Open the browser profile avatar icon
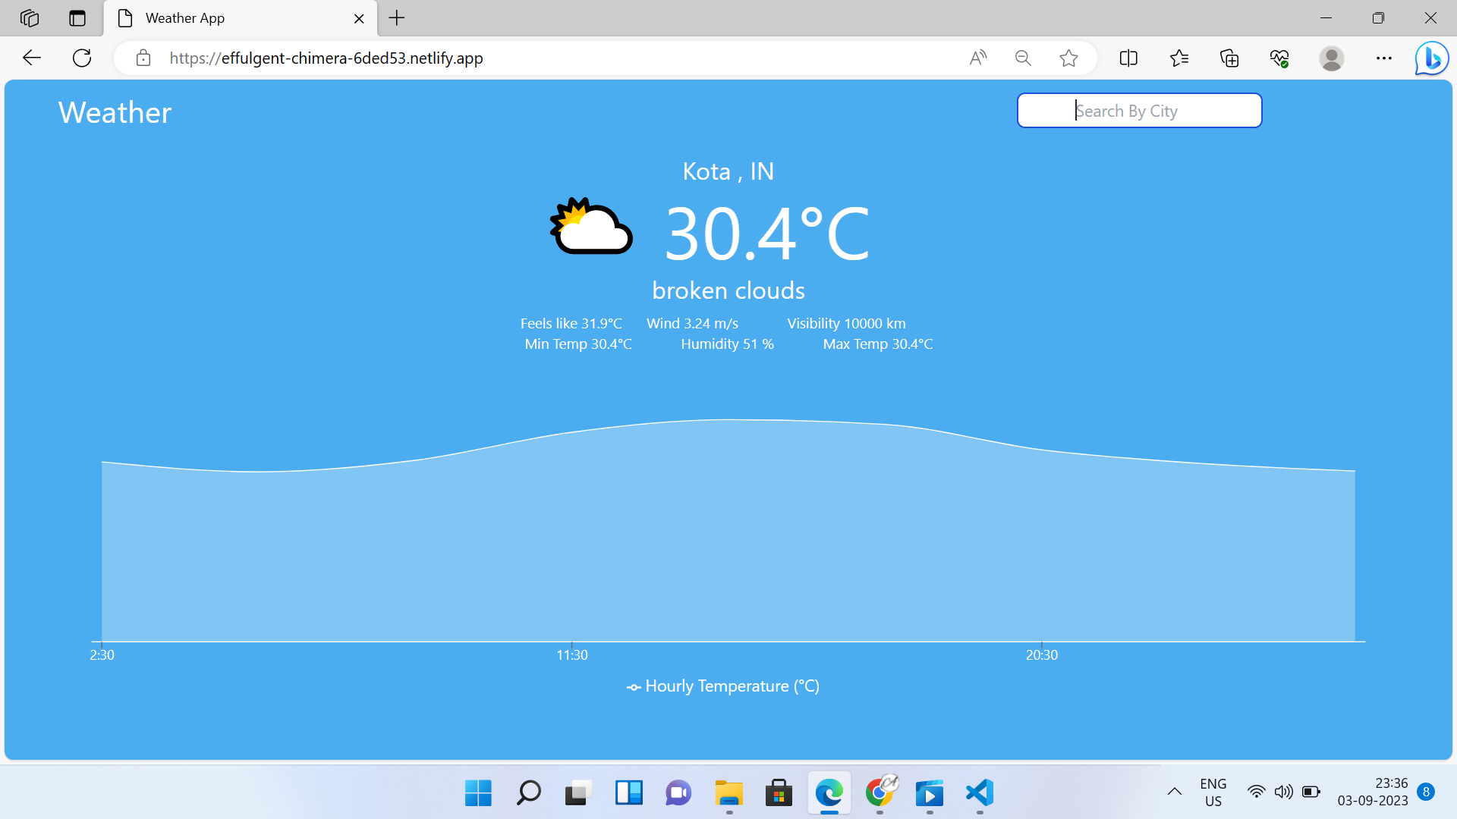1457x819 pixels. coord(1333,58)
